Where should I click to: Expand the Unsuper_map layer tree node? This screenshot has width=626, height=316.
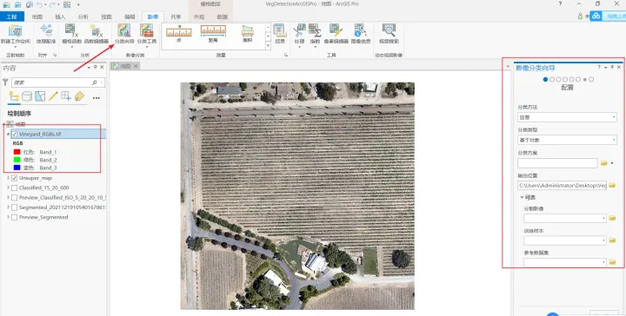coord(8,178)
